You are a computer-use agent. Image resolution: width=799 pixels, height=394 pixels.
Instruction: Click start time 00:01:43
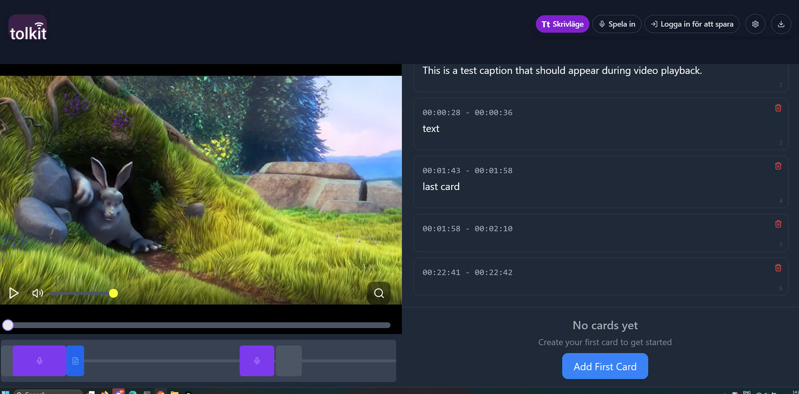click(442, 171)
